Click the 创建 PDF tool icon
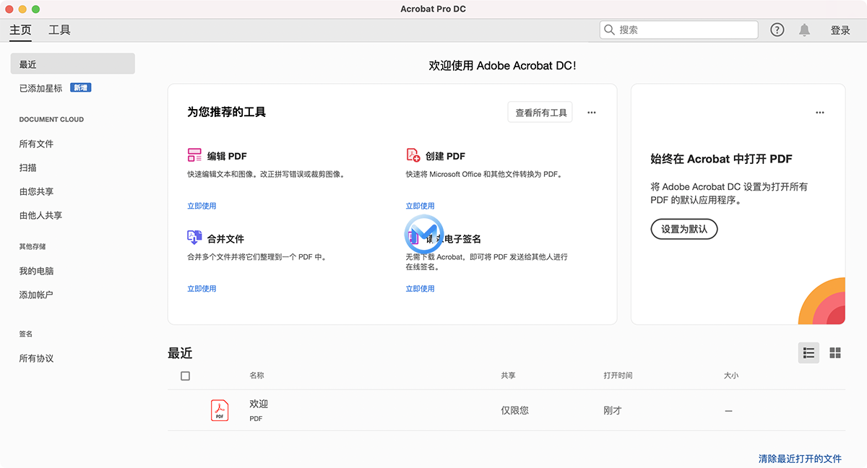The height and width of the screenshot is (468, 867). click(413, 155)
